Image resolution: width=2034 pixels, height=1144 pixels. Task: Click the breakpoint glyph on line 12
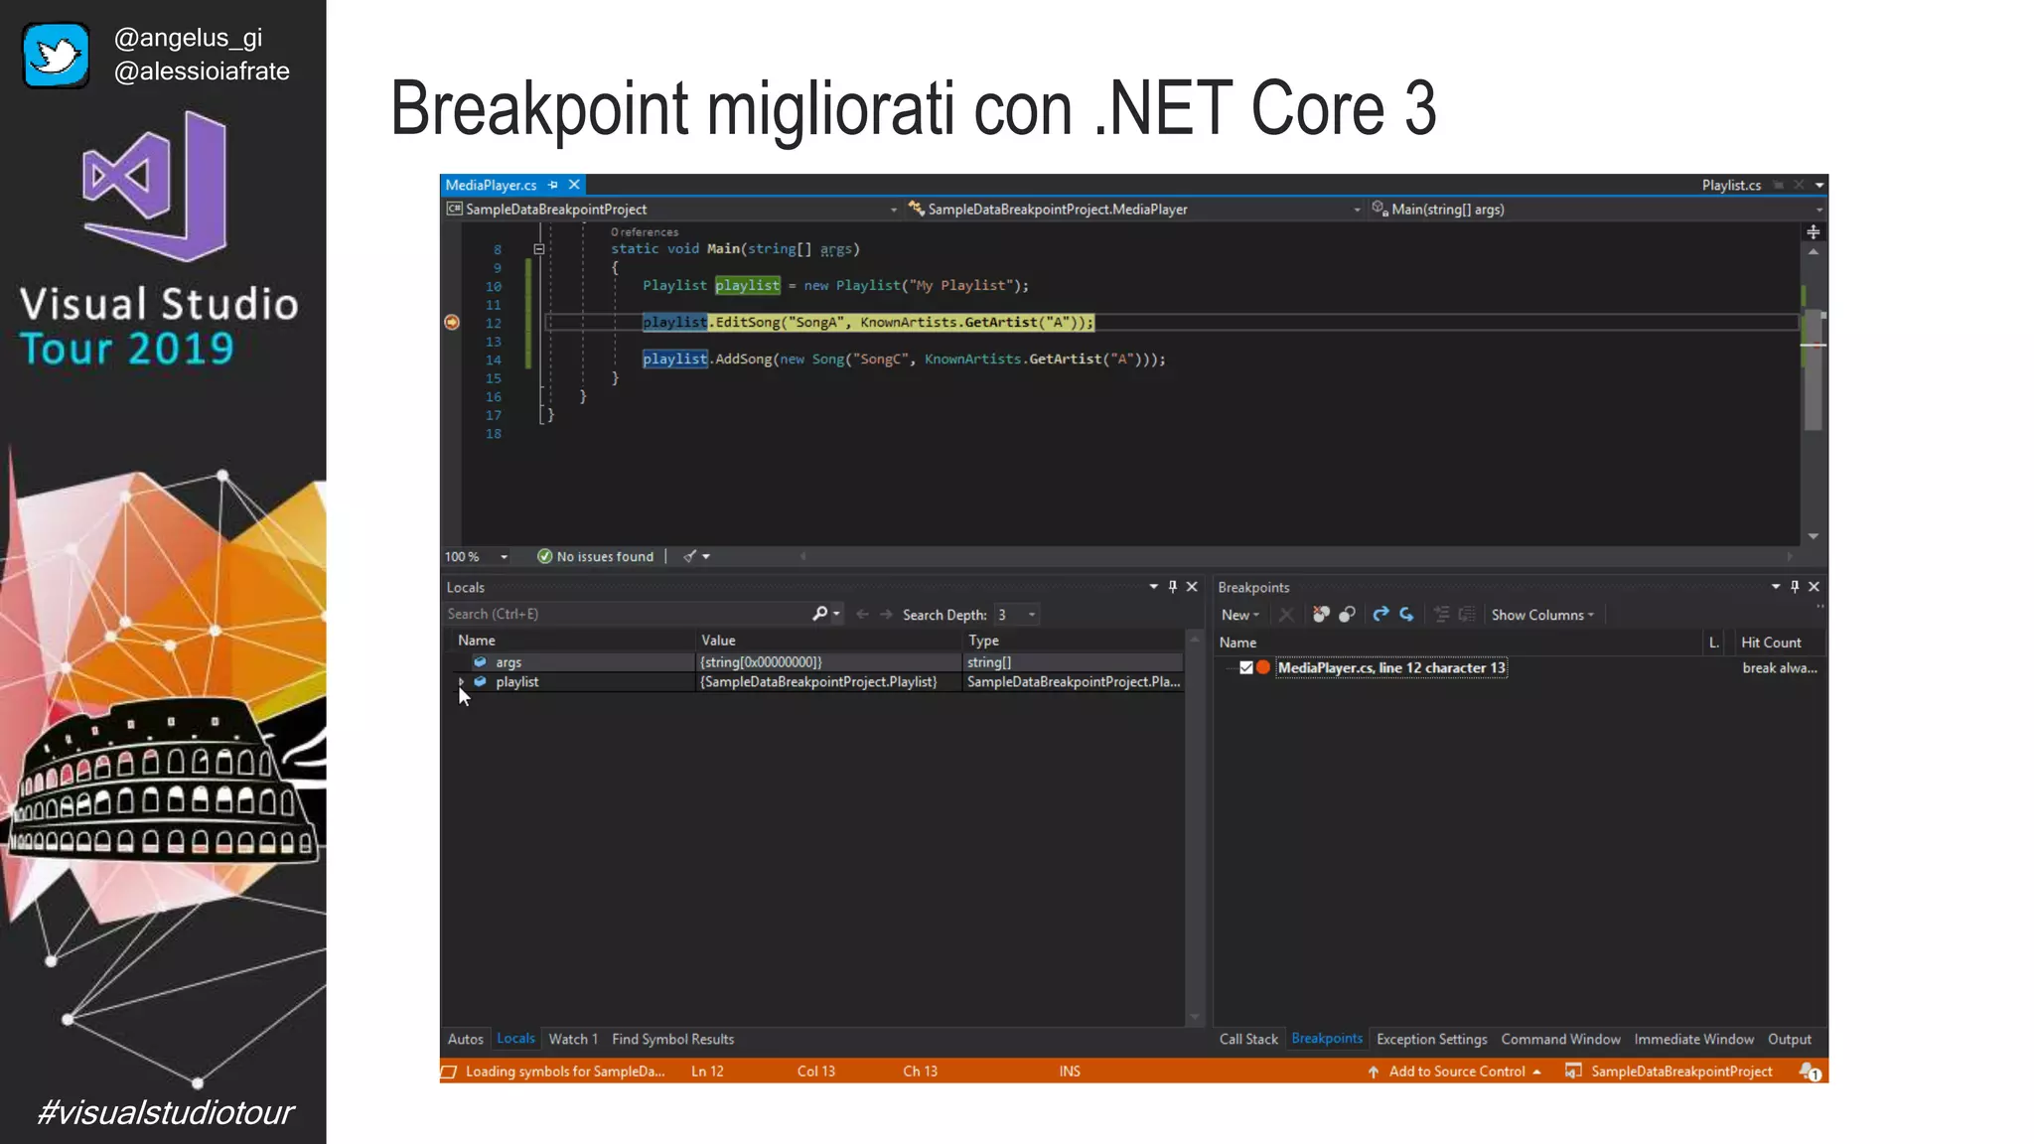coord(452,322)
